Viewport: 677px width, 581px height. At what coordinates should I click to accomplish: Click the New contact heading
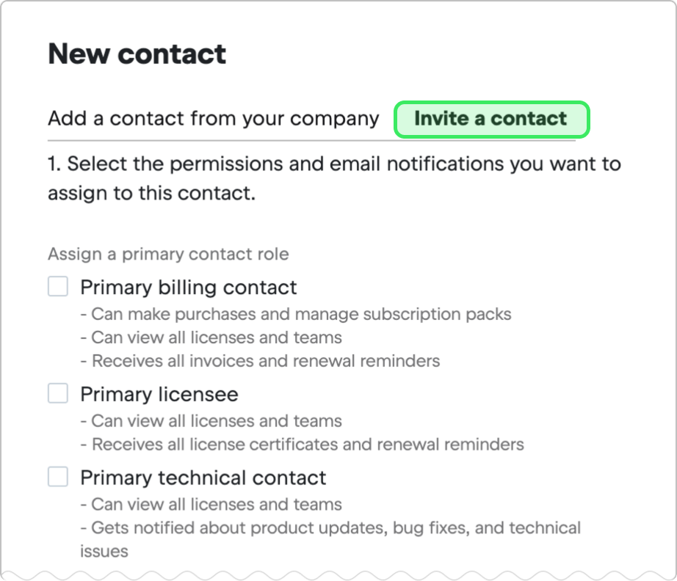pos(137,53)
